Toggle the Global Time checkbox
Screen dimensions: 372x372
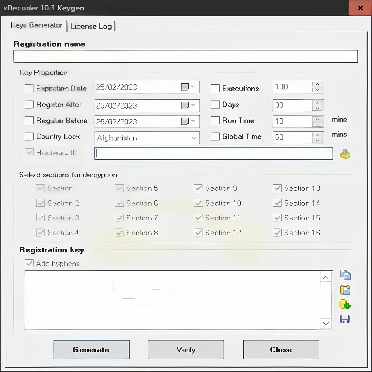(x=215, y=136)
